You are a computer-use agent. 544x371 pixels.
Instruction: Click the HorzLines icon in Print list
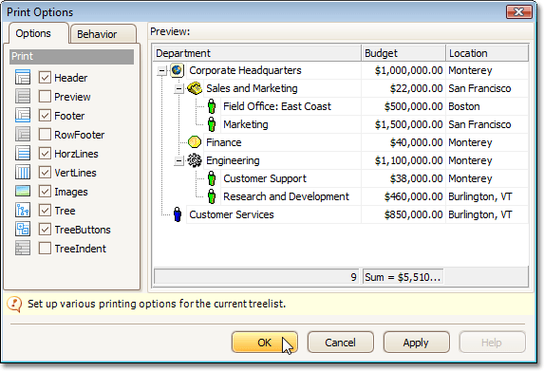tap(23, 154)
